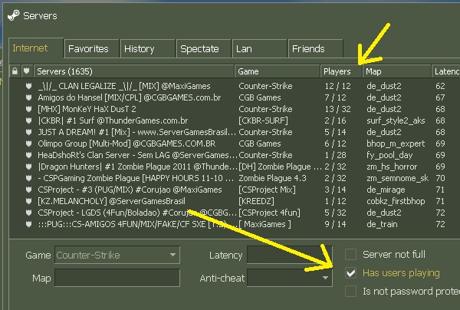Image resolution: width=460 pixels, height=310 pixels.
Task: Click shield icon of HeaDshoRt's Clan Server
Action: (x=28, y=155)
